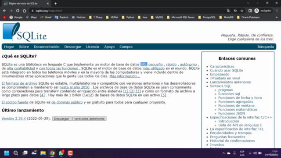Viewport: 281px width, 158px height.
Task: Open the MySQL bookmark folder
Action: point(157,18)
